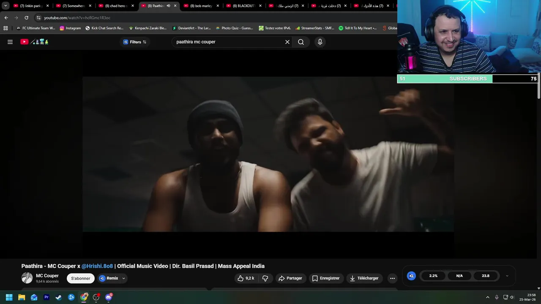Viewport: 541px width, 304px height.
Task: Open Discord from taskbar
Action: point(109,297)
